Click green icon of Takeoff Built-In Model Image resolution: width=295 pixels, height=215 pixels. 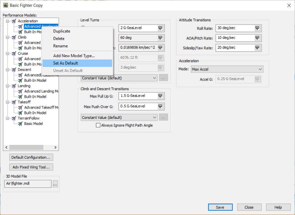(x=20, y=113)
